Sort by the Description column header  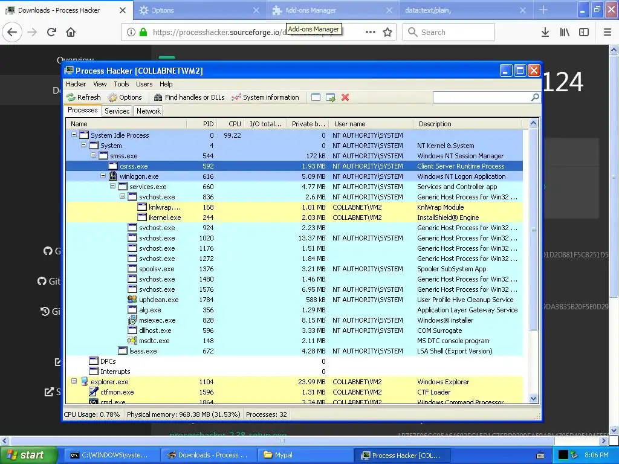(467, 124)
